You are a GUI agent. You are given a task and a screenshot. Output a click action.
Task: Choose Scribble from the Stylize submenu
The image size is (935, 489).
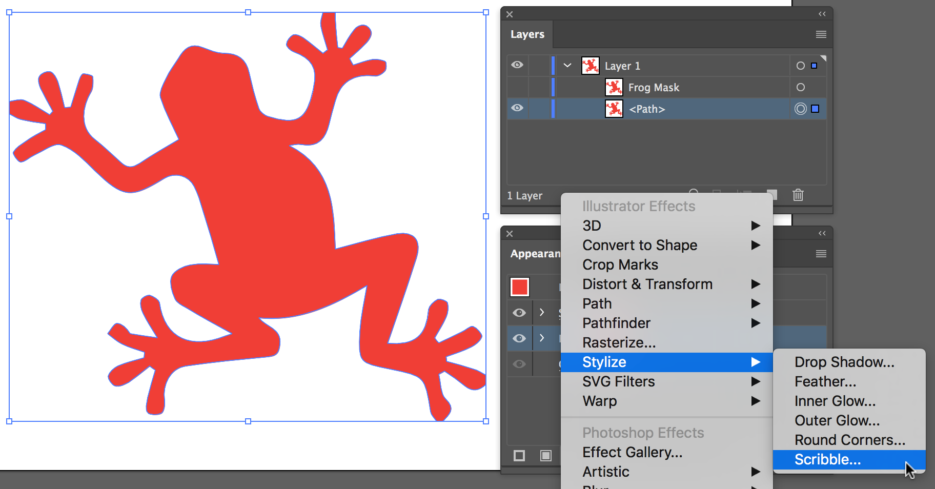coord(827,460)
